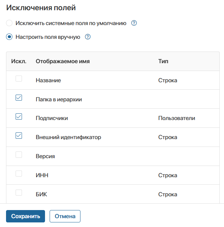Viewport: 224px width, 227px height.
Task: Click 'Строка' type in БИК row
Action: 168,194
